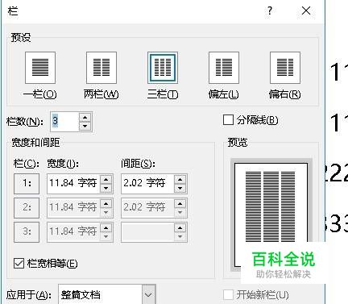Open the apply-to dropdown arrow
348x304 pixels.
click(148, 294)
